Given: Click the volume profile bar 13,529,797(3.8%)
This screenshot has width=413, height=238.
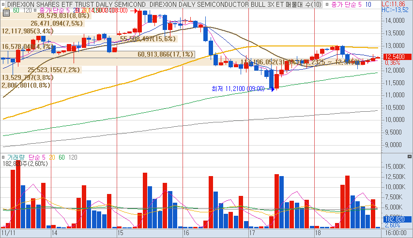Looking at the screenshot, I should pyautogui.click(x=28, y=77).
